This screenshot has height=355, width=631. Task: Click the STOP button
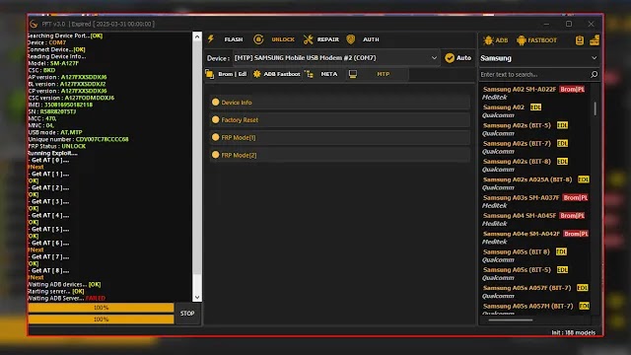click(187, 314)
